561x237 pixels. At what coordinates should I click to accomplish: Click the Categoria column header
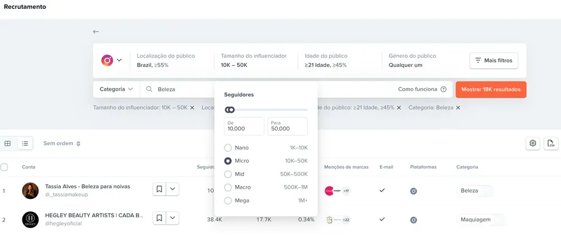pos(467,167)
